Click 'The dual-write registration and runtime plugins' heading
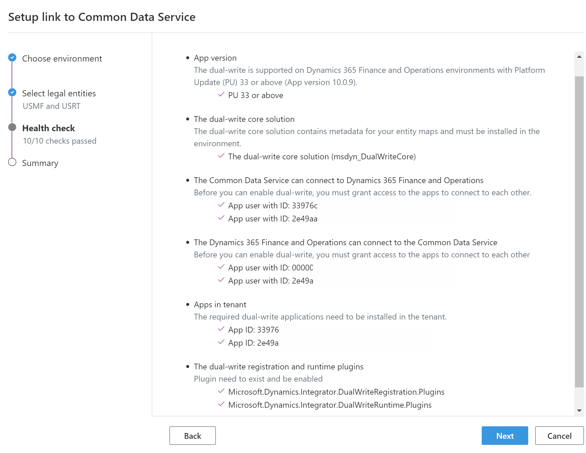Screen dimensions: 586x453 pyautogui.click(x=278, y=367)
